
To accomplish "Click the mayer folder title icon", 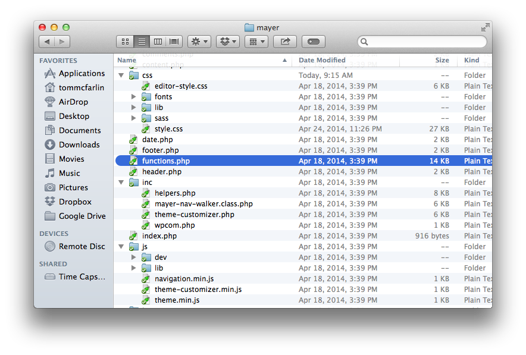I will point(249,27).
